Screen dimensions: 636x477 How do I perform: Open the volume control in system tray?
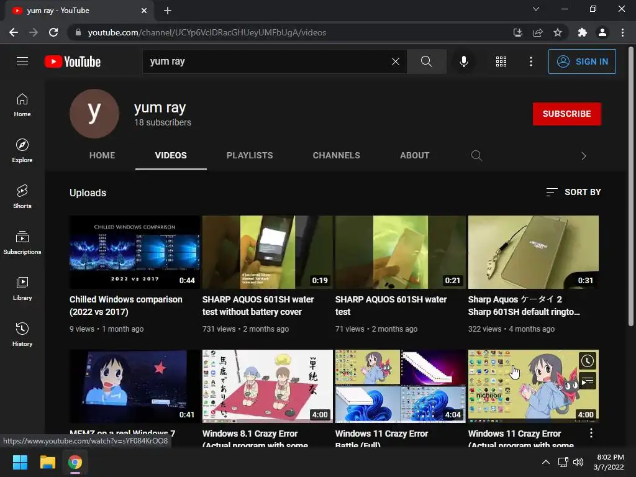point(578,462)
